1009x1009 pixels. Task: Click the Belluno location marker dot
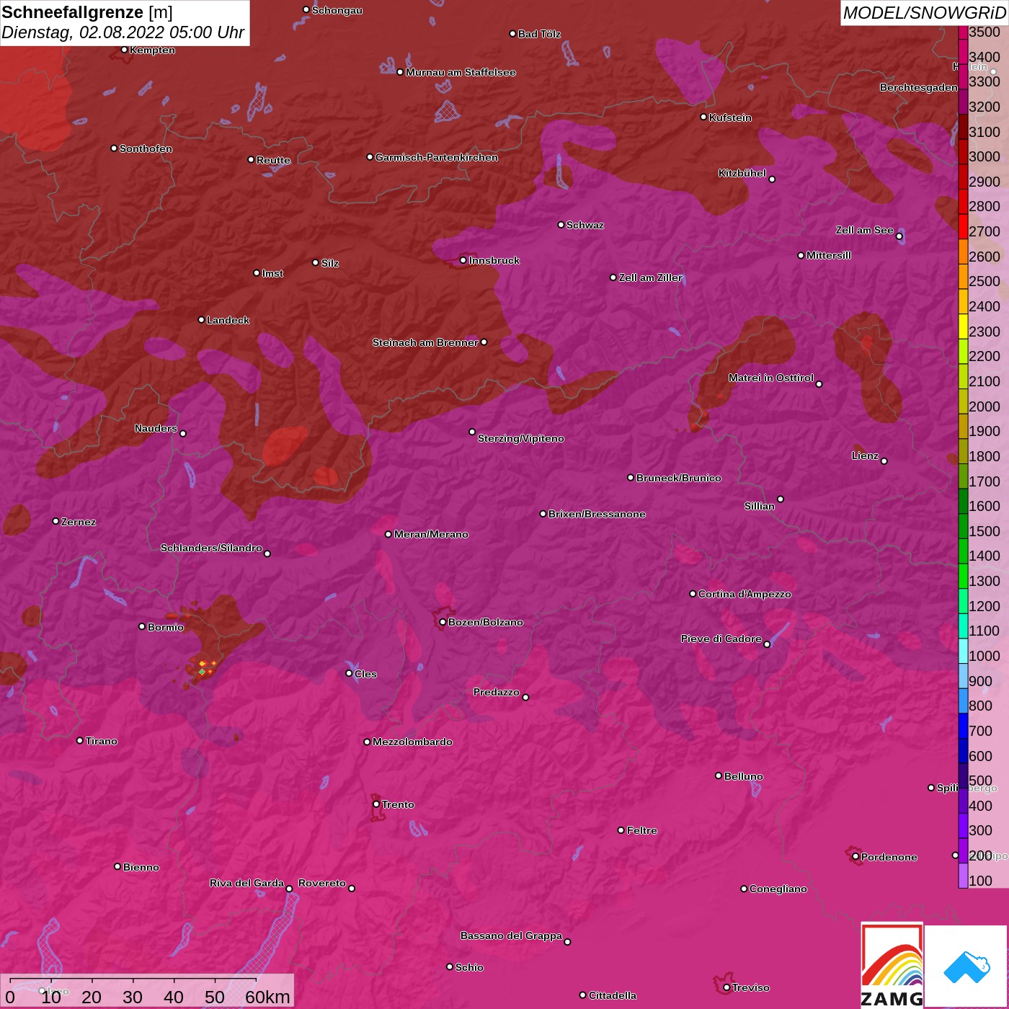(x=719, y=775)
